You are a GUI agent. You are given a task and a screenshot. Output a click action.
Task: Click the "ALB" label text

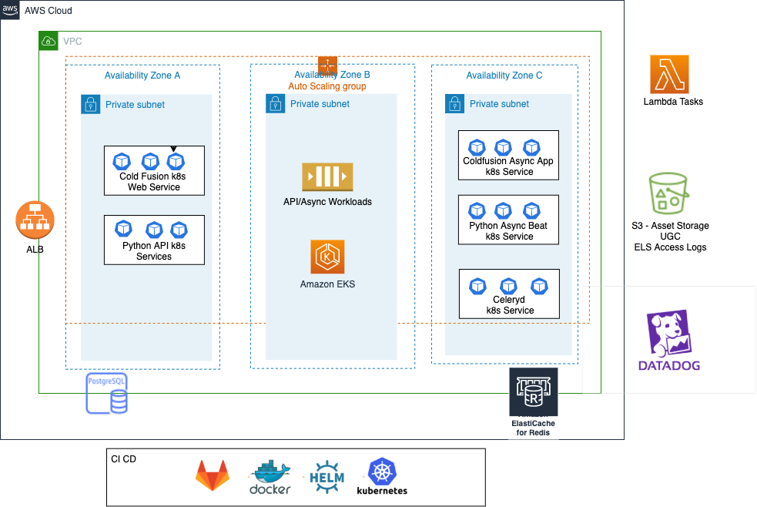click(x=35, y=250)
